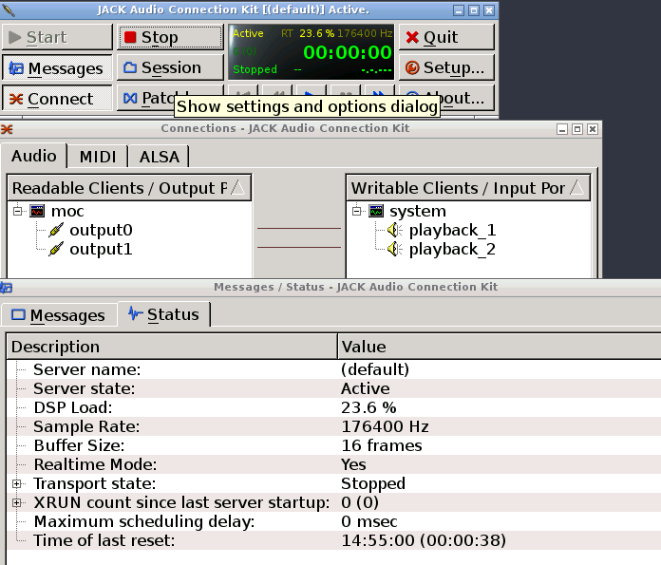Open the Session menu button
Screen dimensions: 661x565
[170, 67]
